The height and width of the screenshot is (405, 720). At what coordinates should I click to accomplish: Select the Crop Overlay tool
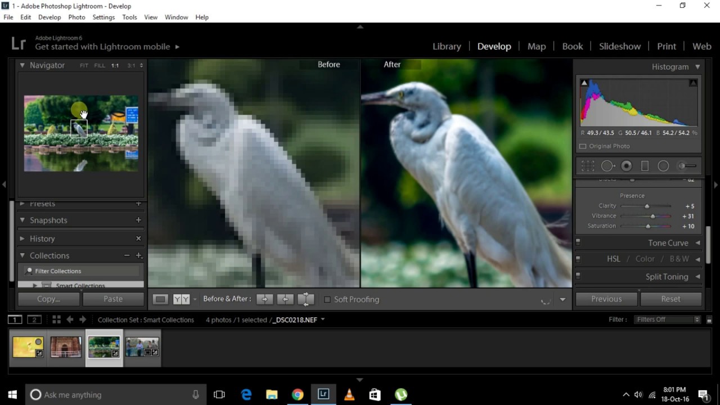pos(588,166)
